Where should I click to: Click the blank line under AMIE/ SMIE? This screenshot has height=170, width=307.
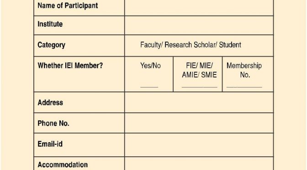pos(200,87)
